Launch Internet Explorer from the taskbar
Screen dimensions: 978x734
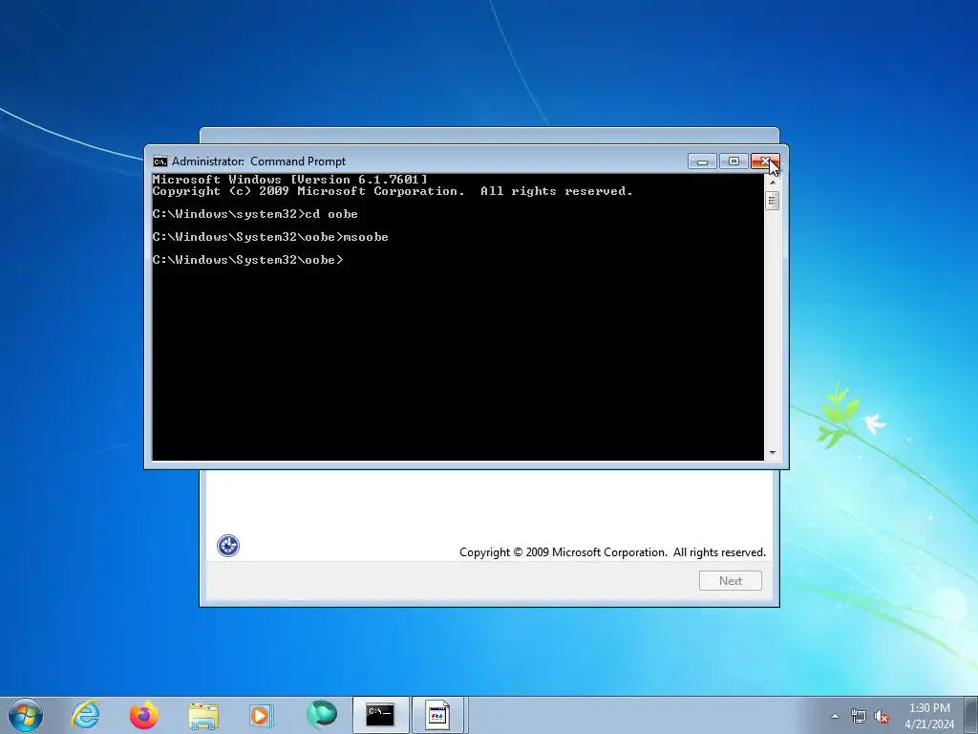coord(85,715)
